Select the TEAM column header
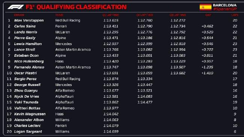 click(59, 15)
